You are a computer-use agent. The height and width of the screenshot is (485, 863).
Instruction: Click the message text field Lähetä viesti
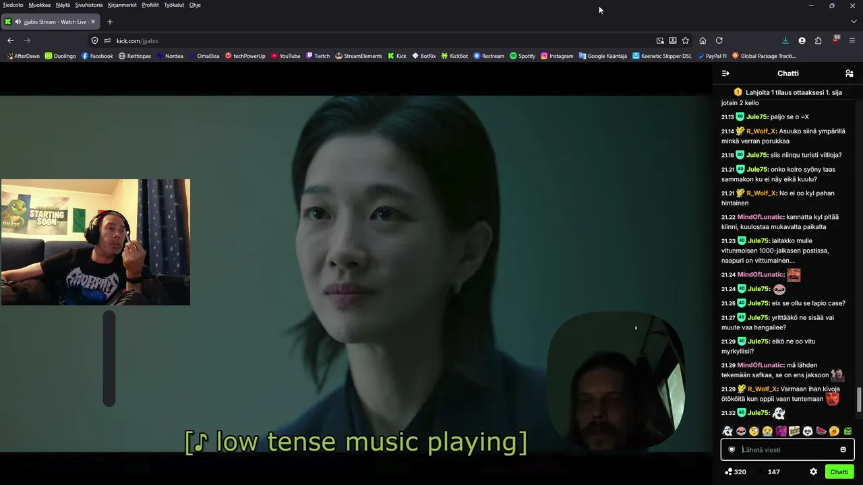787,449
